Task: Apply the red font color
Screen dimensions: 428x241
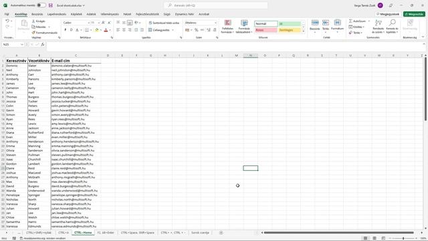Action: [106, 29]
